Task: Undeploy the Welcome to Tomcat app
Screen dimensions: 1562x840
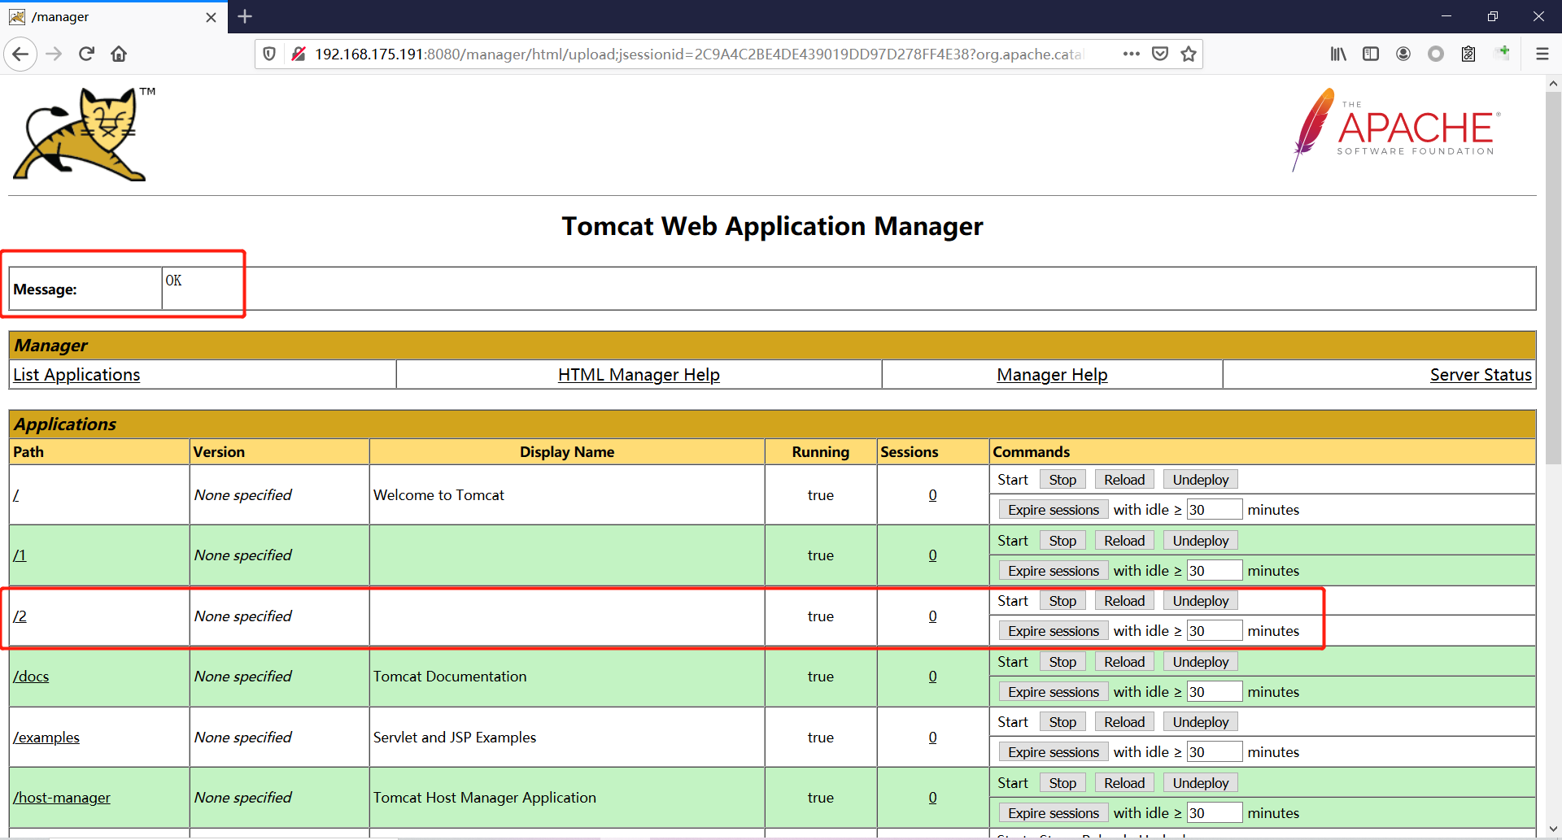Action: (x=1201, y=480)
